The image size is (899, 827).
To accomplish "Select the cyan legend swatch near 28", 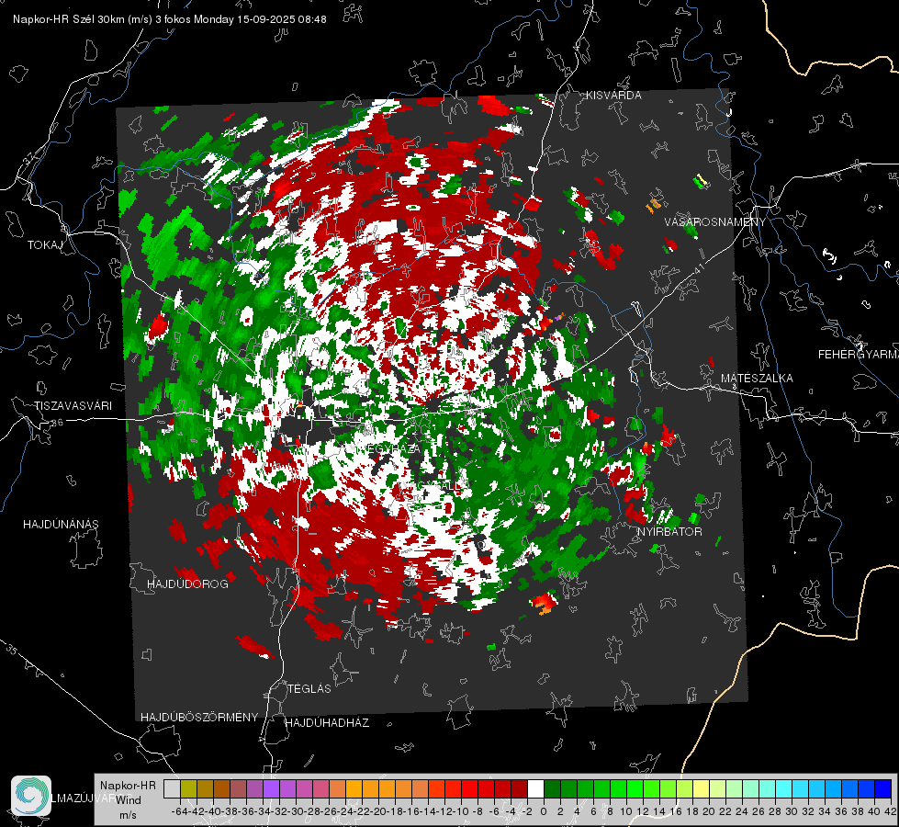I will [783, 788].
